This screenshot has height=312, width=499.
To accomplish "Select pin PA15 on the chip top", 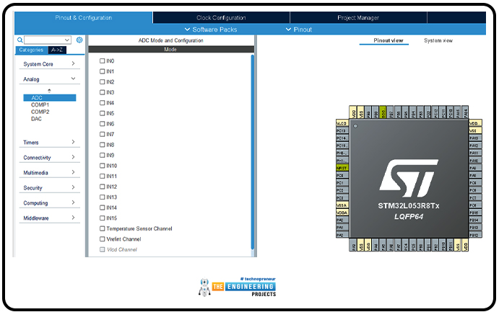I will [x=458, y=112].
